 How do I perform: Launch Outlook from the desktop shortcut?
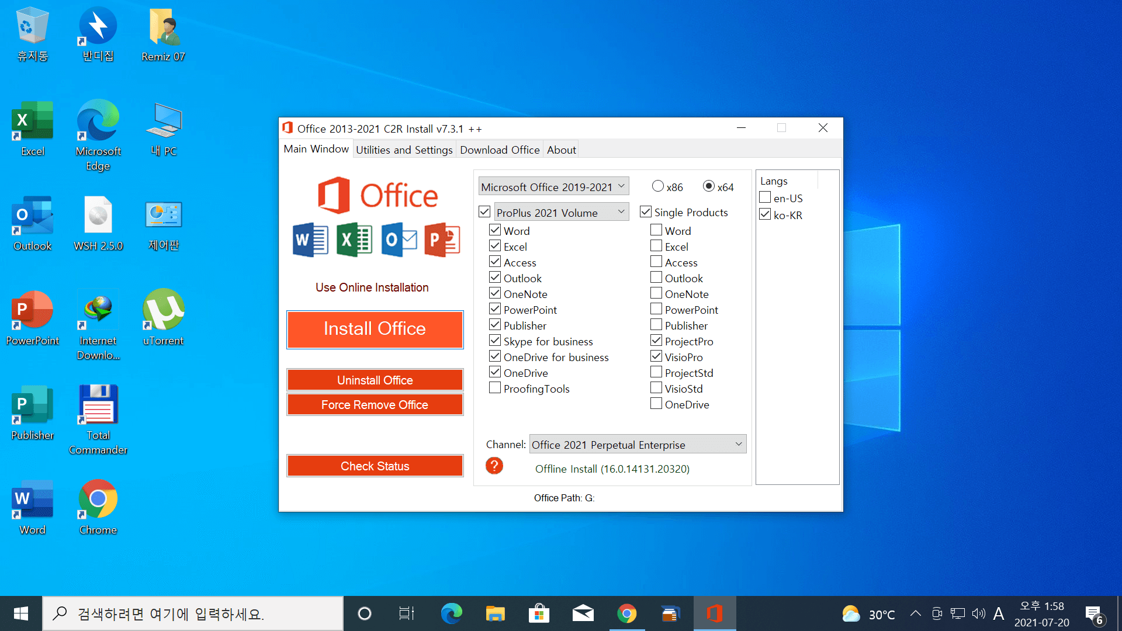point(33,223)
